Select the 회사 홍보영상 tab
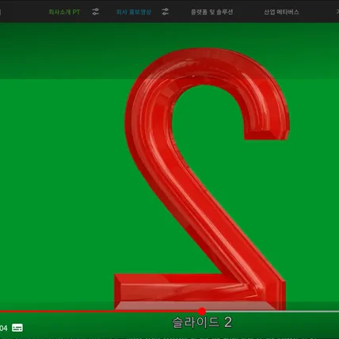Viewport: 339px width, 339px height. click(x=134, y=12)
